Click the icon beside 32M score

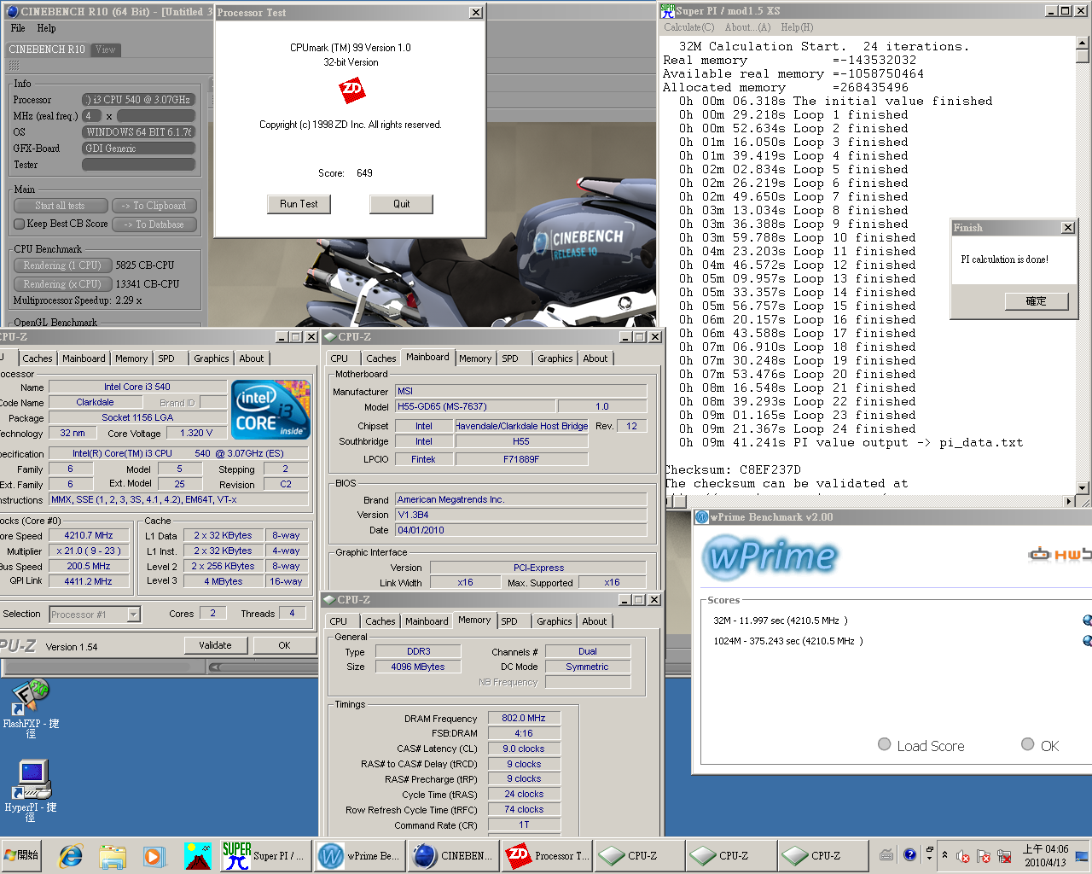1087,621
